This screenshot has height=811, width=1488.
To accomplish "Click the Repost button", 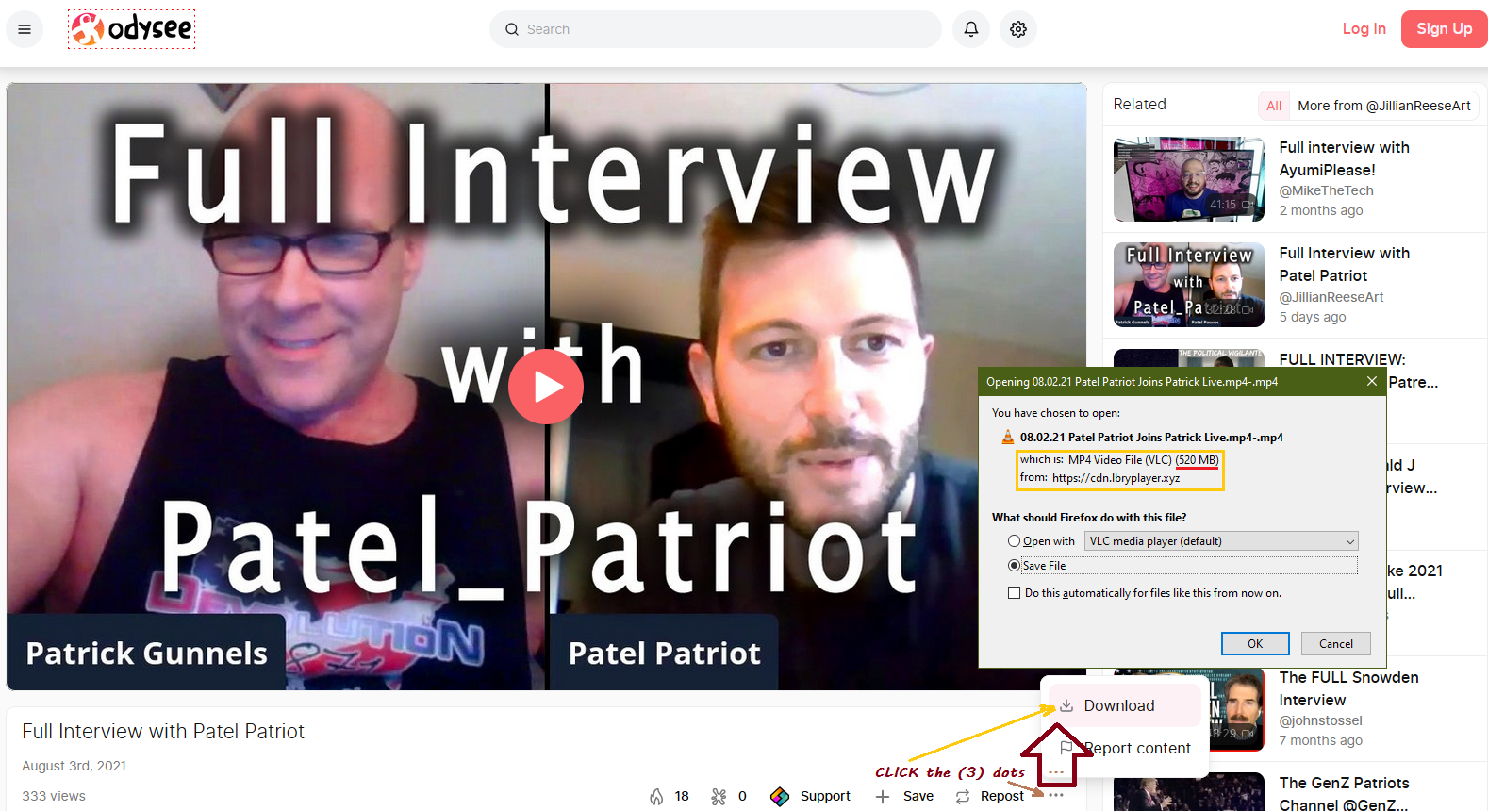I will pyautogui.click(x=989, y=797).
